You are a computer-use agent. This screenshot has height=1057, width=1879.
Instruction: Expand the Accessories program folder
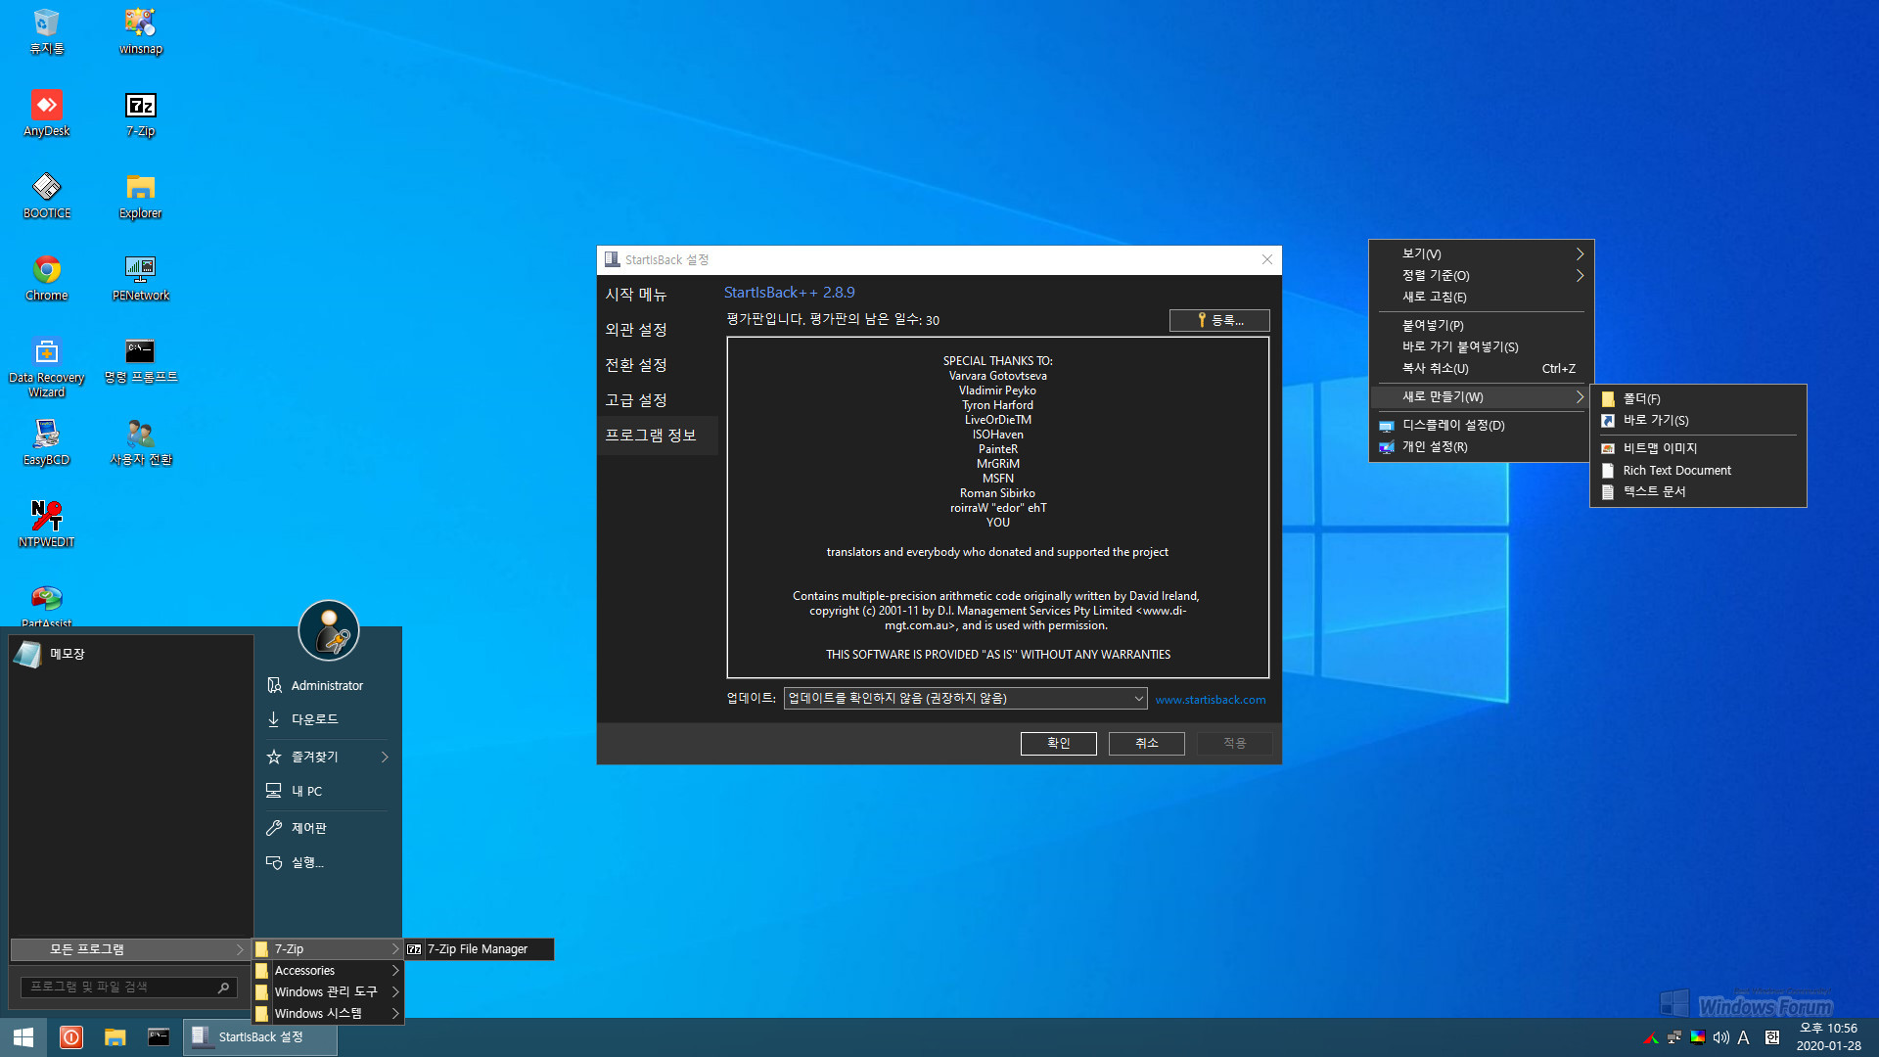point(328,971)
